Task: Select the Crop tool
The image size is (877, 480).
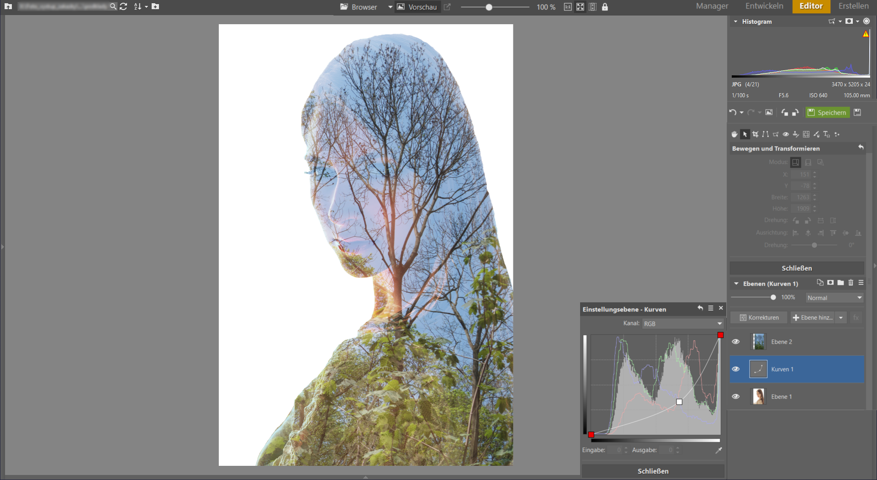Action: point(755,134)
